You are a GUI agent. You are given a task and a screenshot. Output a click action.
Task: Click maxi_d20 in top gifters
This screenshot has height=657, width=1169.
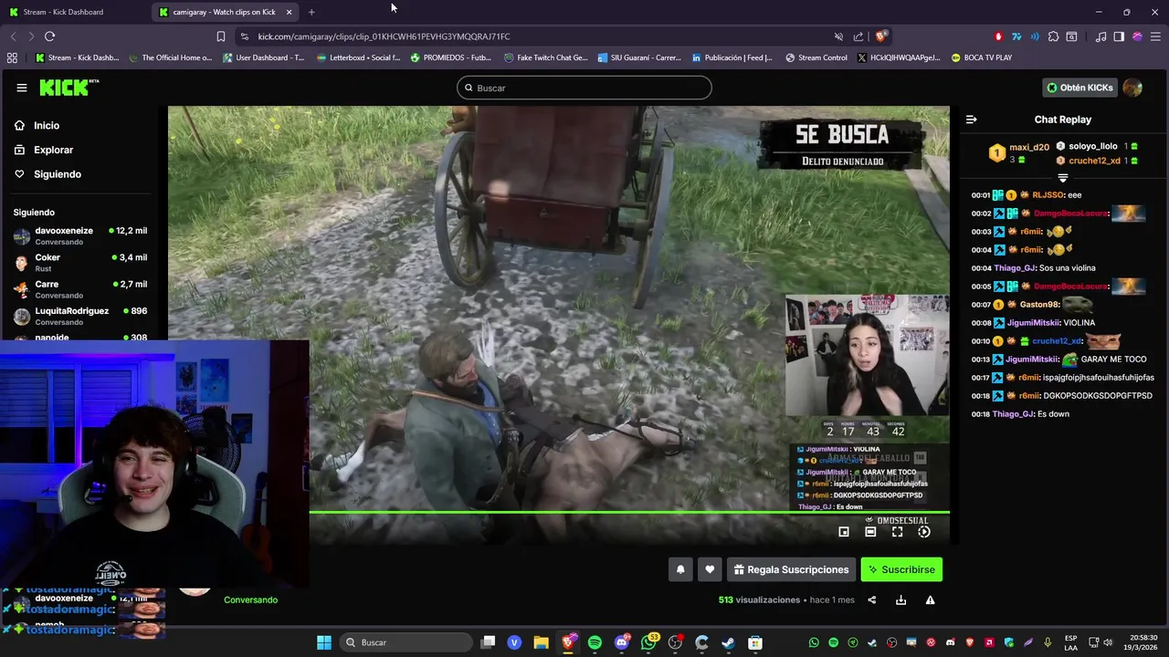click(x=1029, y=147)
